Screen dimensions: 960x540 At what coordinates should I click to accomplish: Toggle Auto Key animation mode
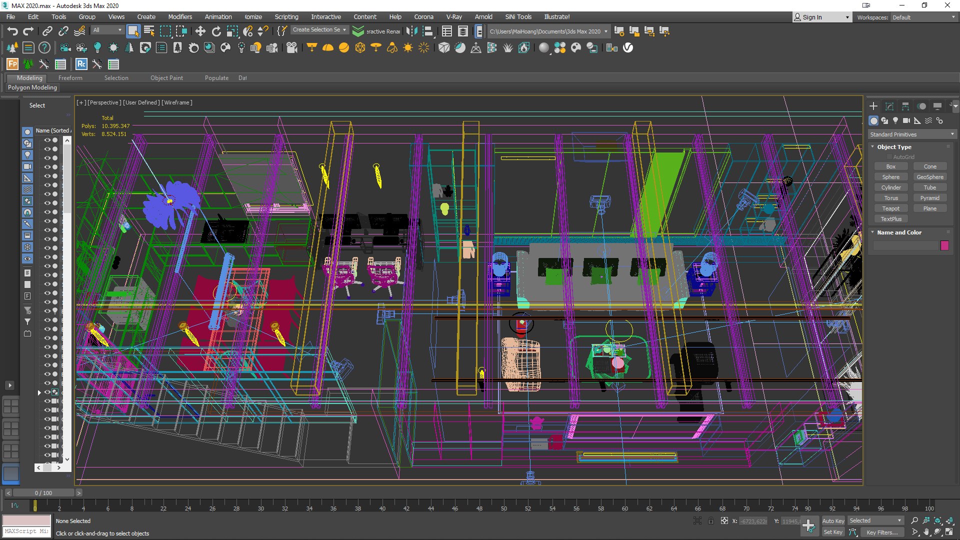pyautogui.click(x=832, y=520)
